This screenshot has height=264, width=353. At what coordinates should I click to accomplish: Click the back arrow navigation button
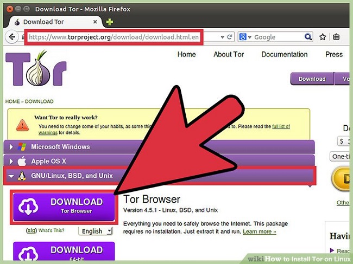[12, 37]
